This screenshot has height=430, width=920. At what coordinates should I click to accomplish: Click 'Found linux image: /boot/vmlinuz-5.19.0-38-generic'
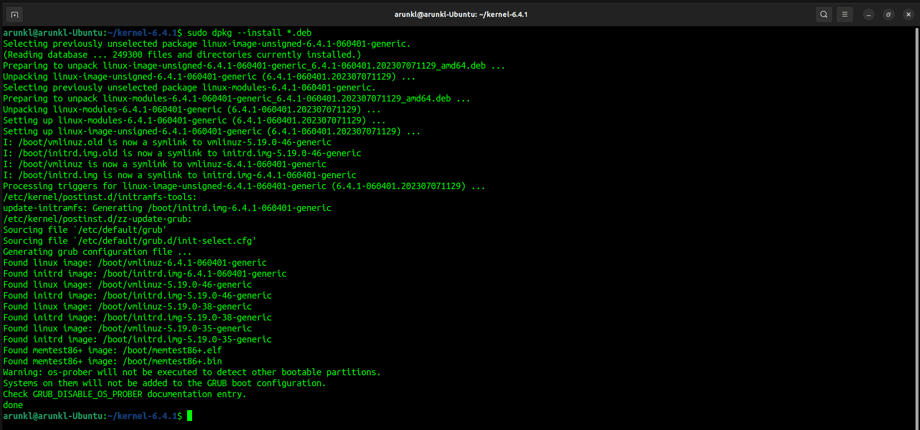click(x=127, y=307)
